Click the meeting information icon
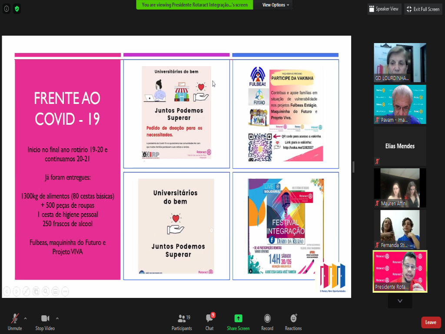Screen dimensions: 445x334 (x=7, y=9)
